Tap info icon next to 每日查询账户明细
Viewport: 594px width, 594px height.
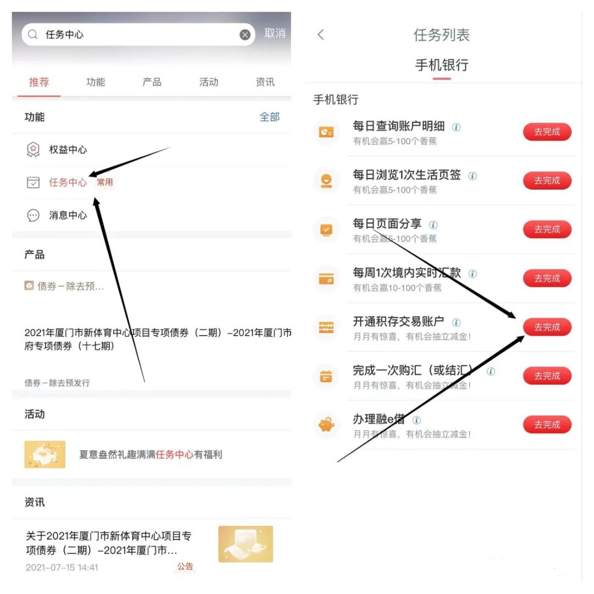point(457,127)
